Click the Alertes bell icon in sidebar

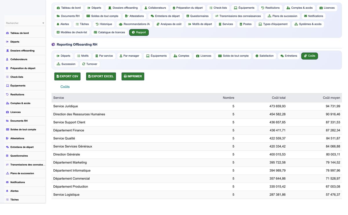click(x=8, y=191)
